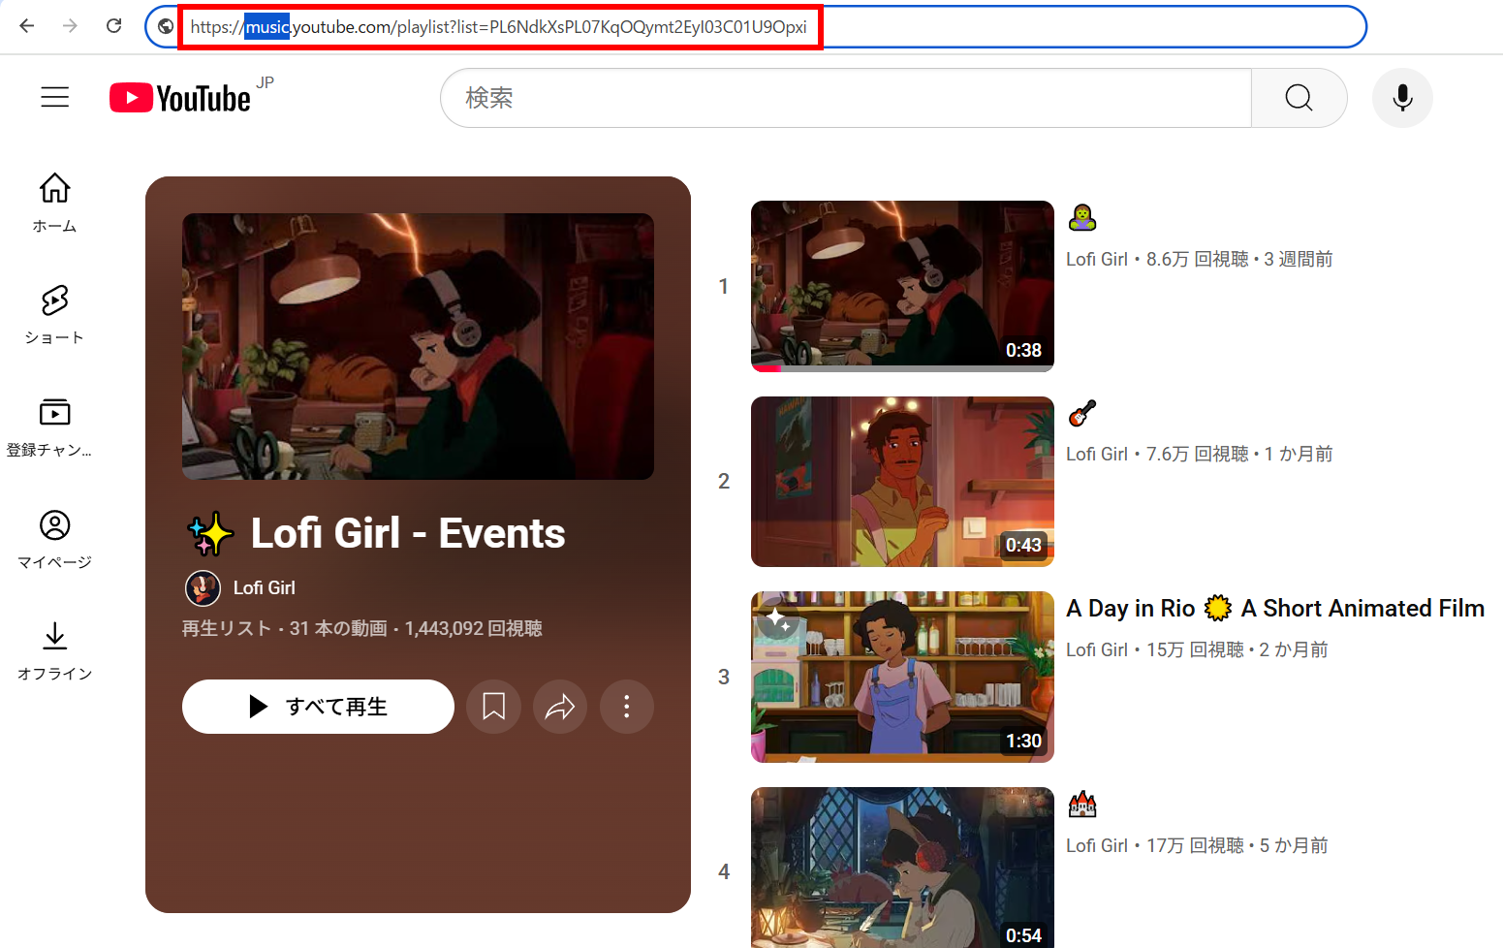Viewport: 1503px width, 948px height.
Task: Go back to previous page
Action: click(27, 26)
